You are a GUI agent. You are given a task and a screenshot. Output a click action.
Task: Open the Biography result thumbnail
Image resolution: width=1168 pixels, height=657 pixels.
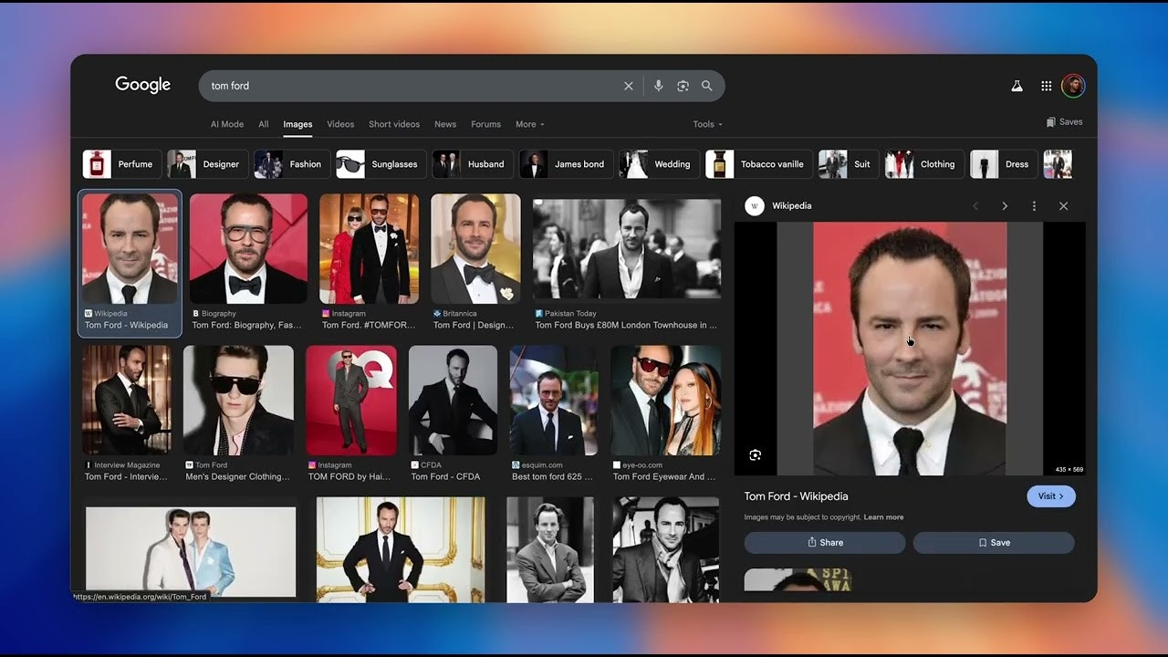248,248
